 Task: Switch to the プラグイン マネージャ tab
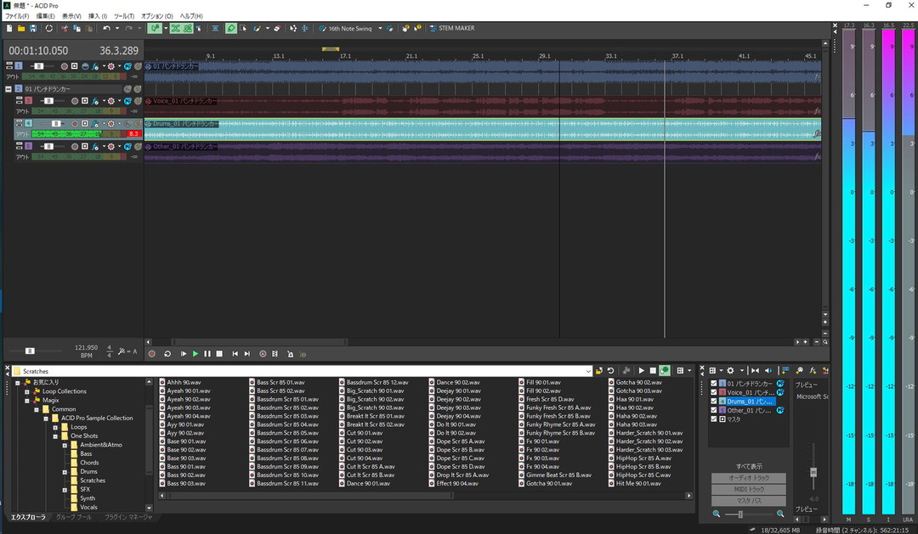click(x=128, y=517)
